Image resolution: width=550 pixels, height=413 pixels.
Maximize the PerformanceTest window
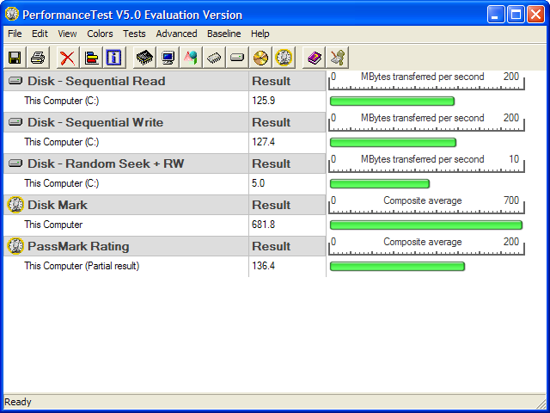pos(516,15)
